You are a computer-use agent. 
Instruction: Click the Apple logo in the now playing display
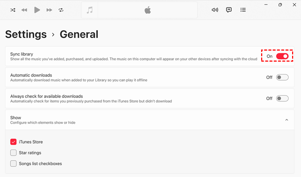pyautogui.click(x=148, y=10)
